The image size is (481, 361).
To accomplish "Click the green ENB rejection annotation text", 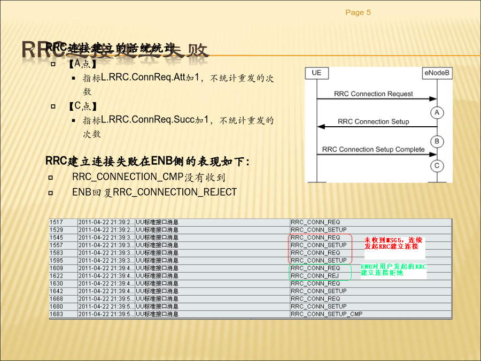I will 393,270.
